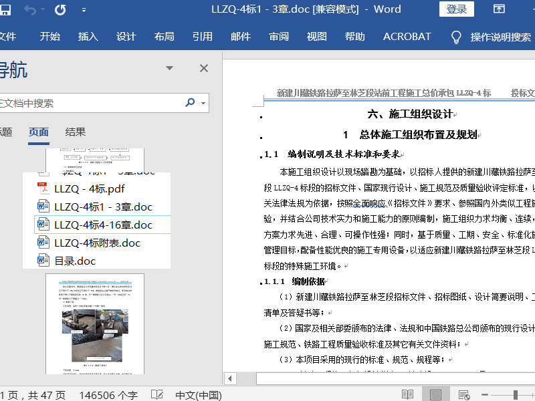Click the Word icon beside 目录.doc
Viewport: 535px width, 401px height.
pos(43,261)
